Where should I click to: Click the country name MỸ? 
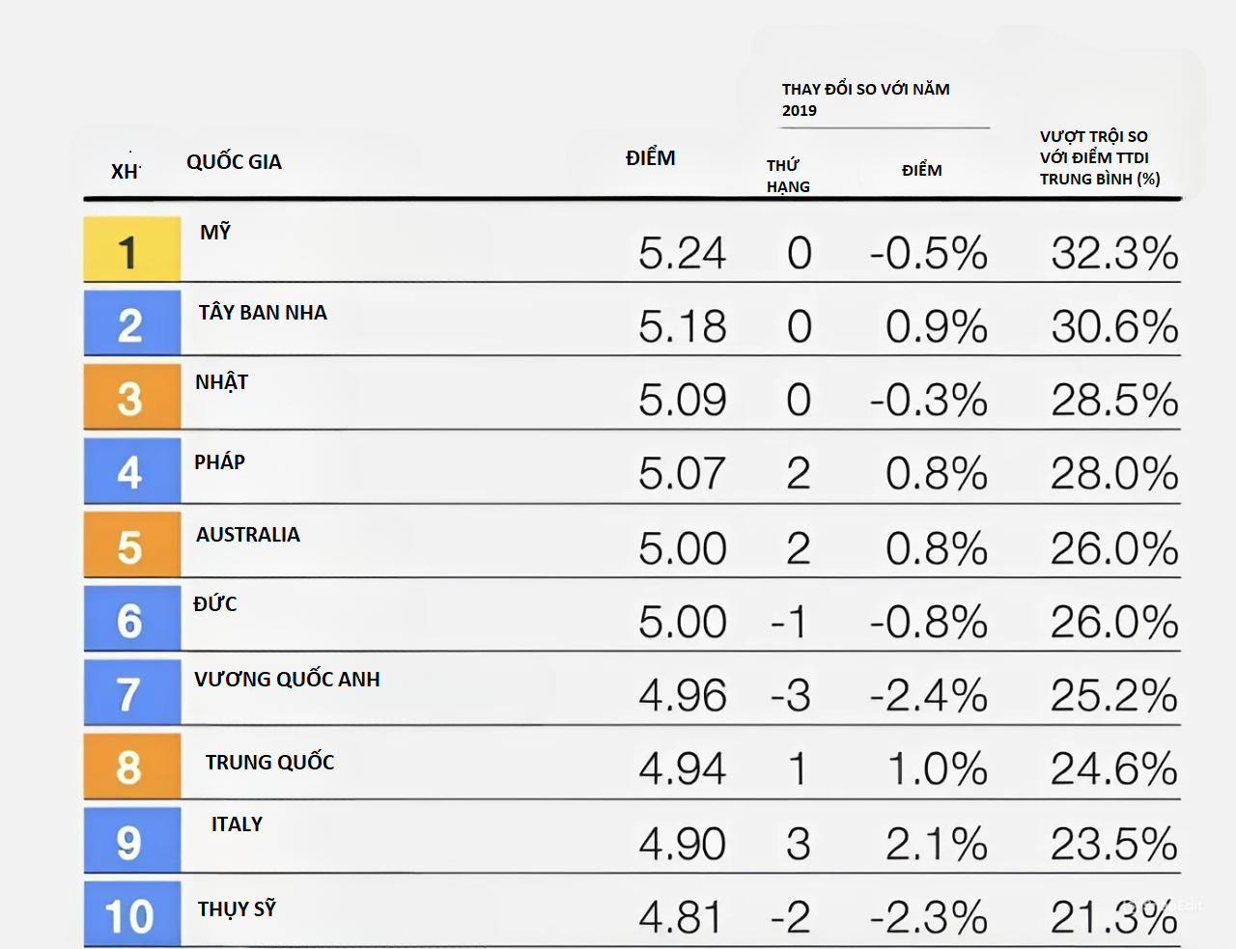click(215, 233)
